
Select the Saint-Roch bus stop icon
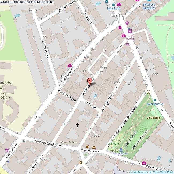114,5
